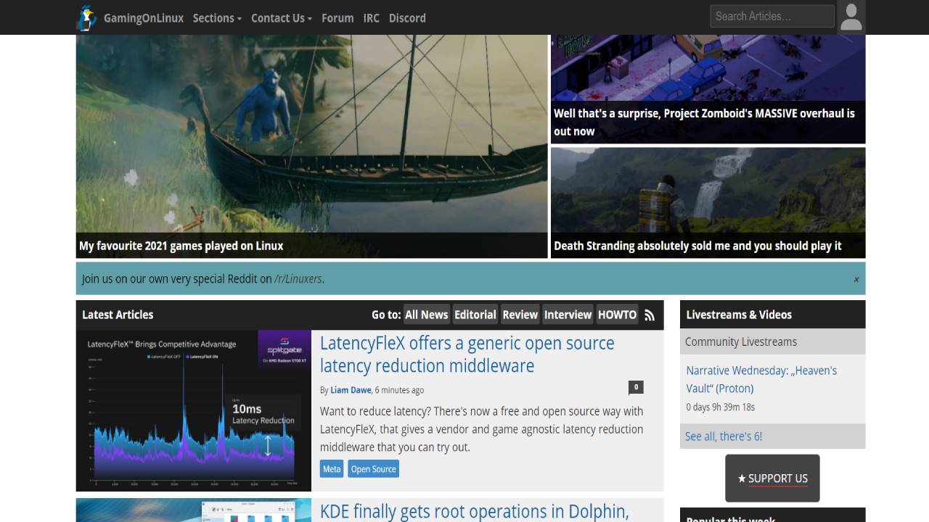Viewport: 929px width, 522px height.
Task: Click the GamingOnLinux penguin logo
Action: (x=87, y=18)
